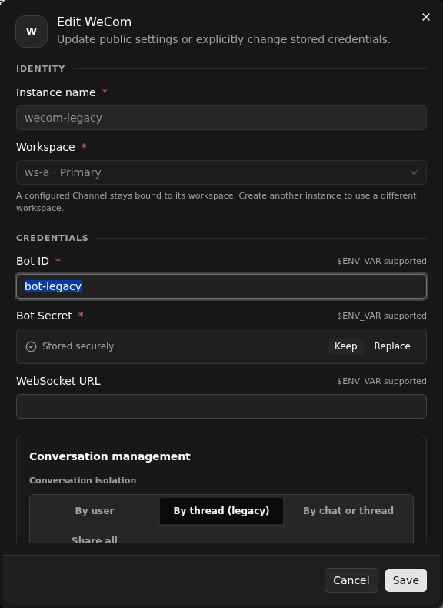Expand the Workspace dropdown chevron
This screenshot has width=443, height=608.
tap(414, 172)
